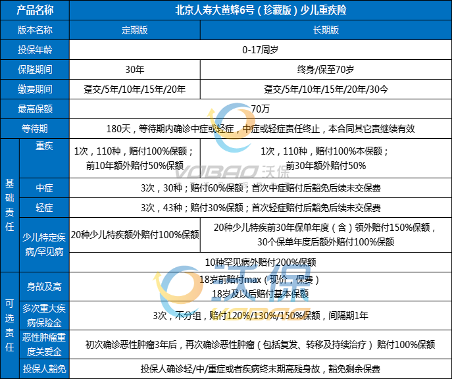Viewport: 452px width, 379px height.
Task: Click the 18岁前赔付max（现价，保费）text
Action: (259, 280)
